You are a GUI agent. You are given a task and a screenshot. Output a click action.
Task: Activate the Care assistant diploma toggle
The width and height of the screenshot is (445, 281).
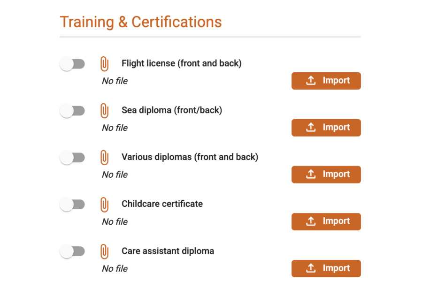[72, 252]
